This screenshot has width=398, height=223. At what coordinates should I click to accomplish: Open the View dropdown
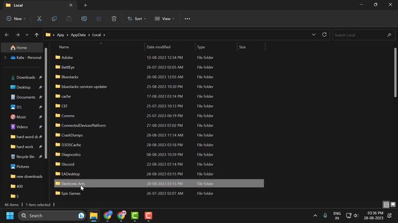164,19
